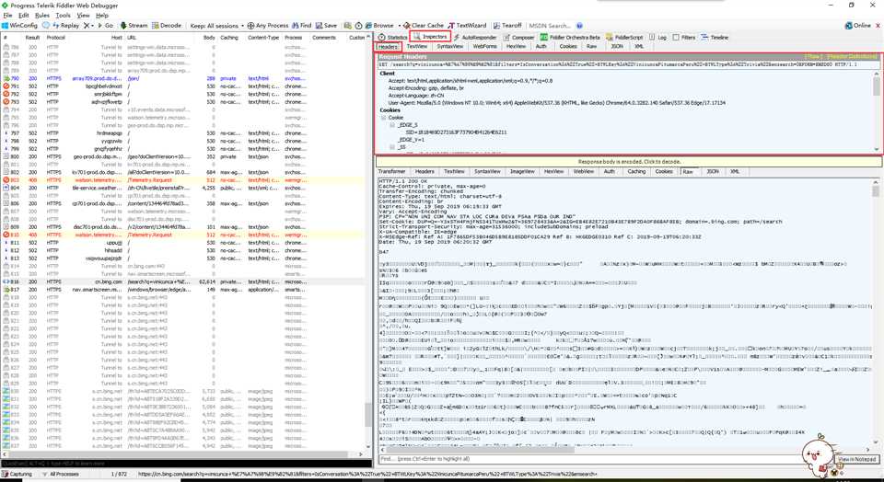Expand the _SS cookie node

[x=393, y=147]
